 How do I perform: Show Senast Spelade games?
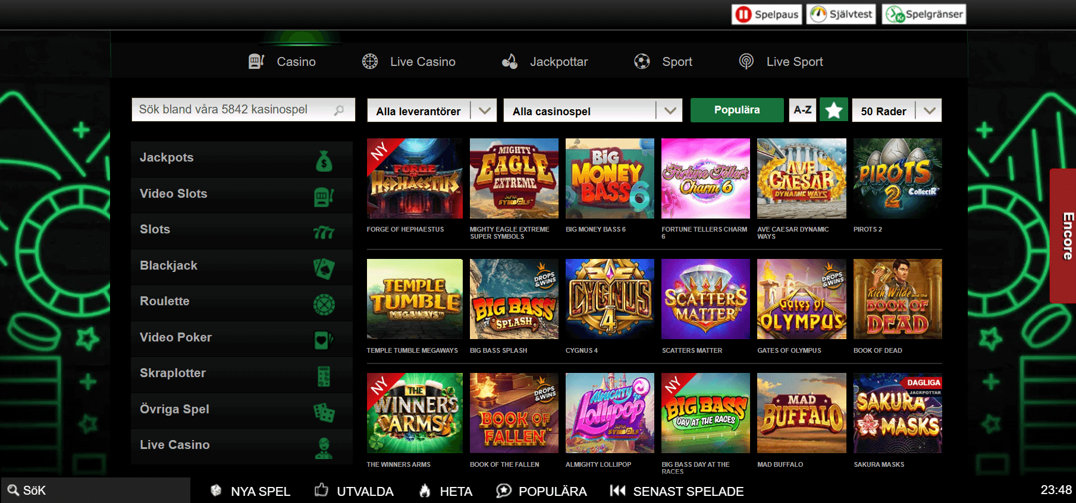[x=677, y=491]
